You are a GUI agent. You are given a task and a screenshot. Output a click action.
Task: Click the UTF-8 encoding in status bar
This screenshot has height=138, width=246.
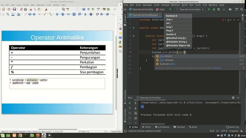click(x=224, y=131)
